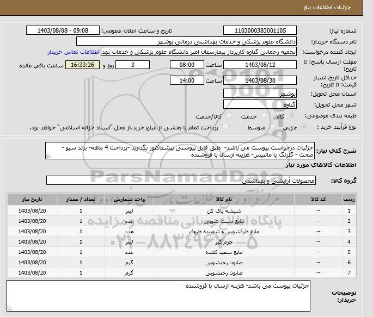Click the need number field 1103000383001105

coord(260,30)
